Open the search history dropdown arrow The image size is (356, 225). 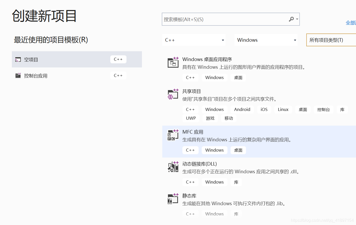[x=298, y=19]
